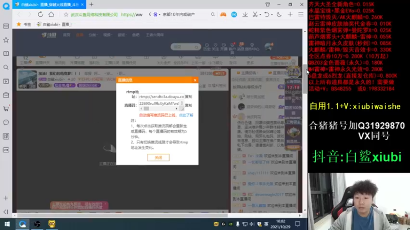Open browser home page icon
Image resolution: width=410 pixels, height=230 pixels.
tap(51, 14)
